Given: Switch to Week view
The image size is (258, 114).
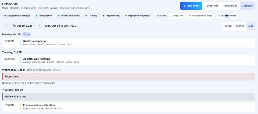Looking at the screenshot, I should 228,26.
